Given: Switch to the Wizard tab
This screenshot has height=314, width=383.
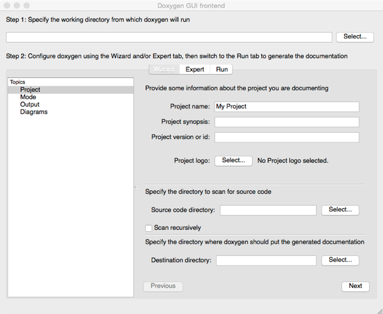Looking at the screenshot, I should [x=163, y=69].
